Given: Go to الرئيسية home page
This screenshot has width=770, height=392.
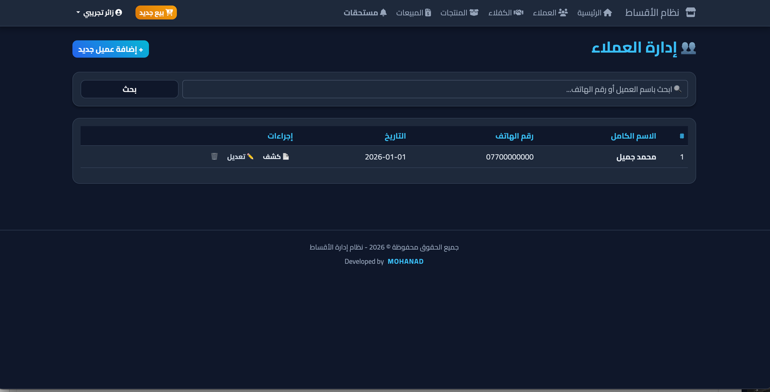Looking at the screenshot, I should [595, 12].
